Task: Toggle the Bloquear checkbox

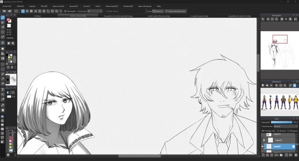Action: click(x=288, y=131)
